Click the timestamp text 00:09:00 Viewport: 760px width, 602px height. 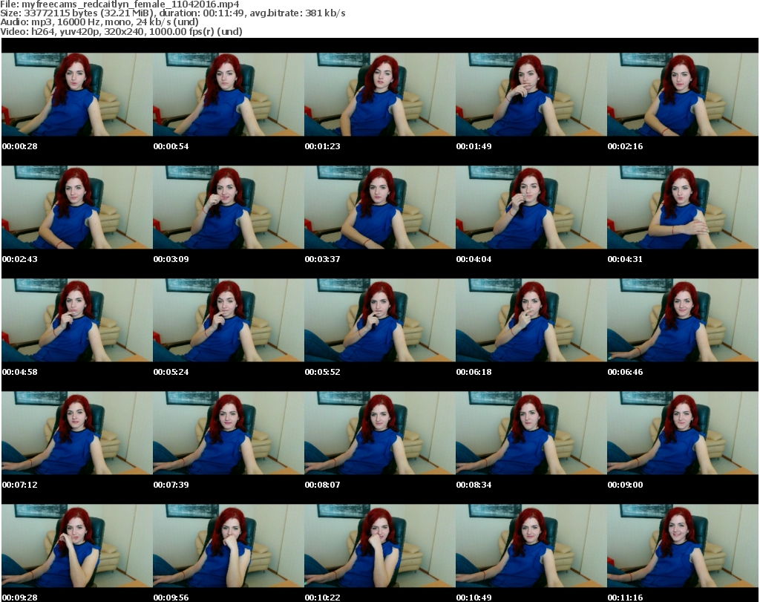625,485
